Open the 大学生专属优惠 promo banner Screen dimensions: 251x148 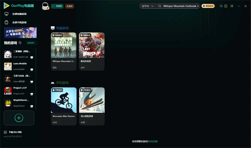coord(20,32)
